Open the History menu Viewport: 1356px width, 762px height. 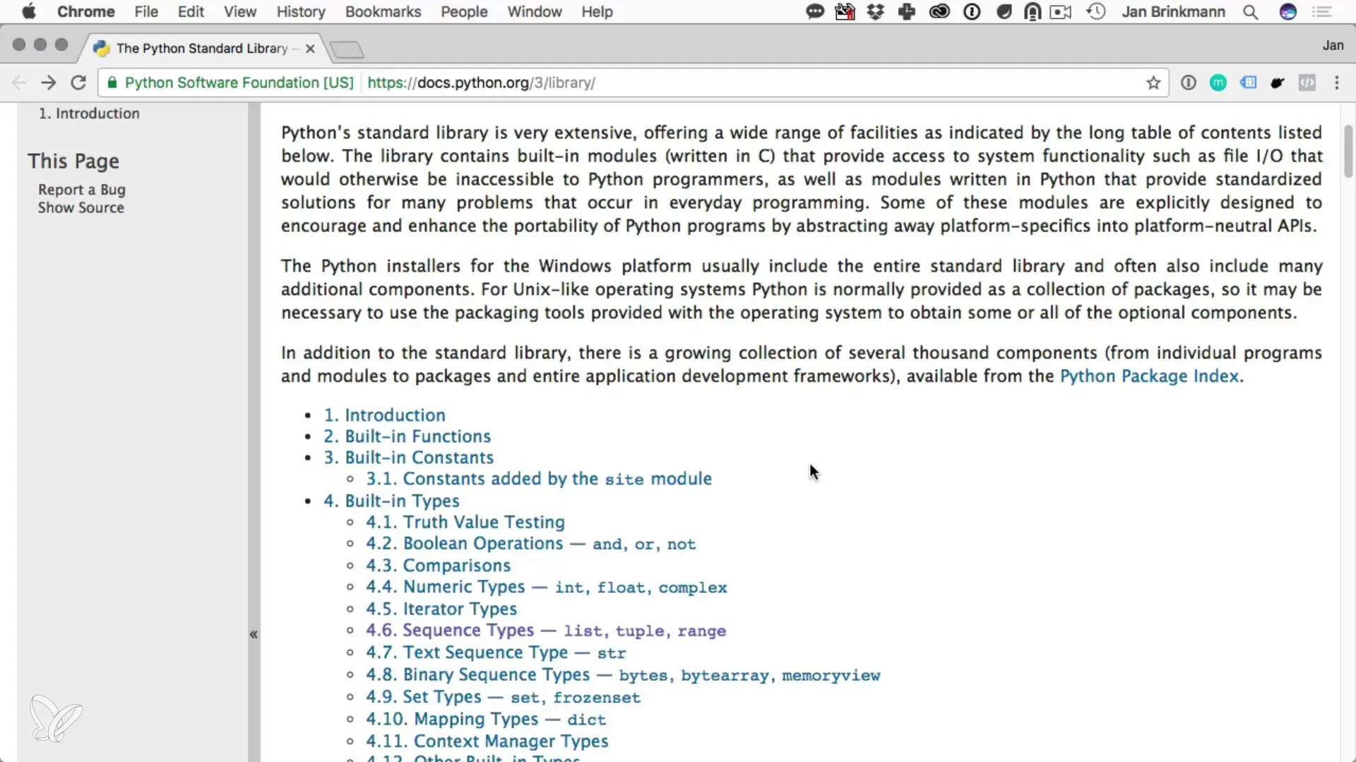click(301, 12)
